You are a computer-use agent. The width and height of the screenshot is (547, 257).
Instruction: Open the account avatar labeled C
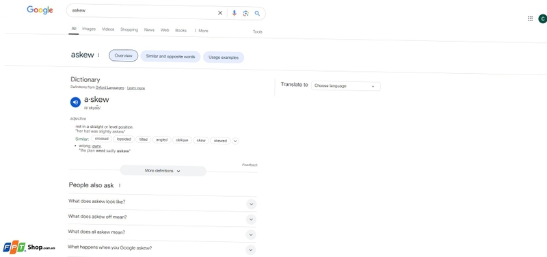[542, 18]
